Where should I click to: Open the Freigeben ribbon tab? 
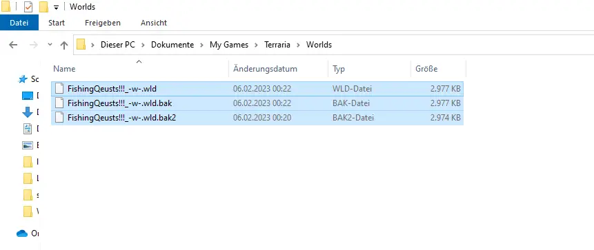point(103,23)
